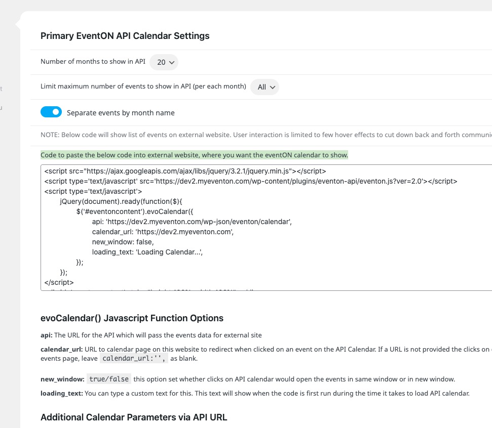The width and height of the screenshot is (492, 428).
Task: Click the green highlighted paste-code instruction text
Action: 194,155
